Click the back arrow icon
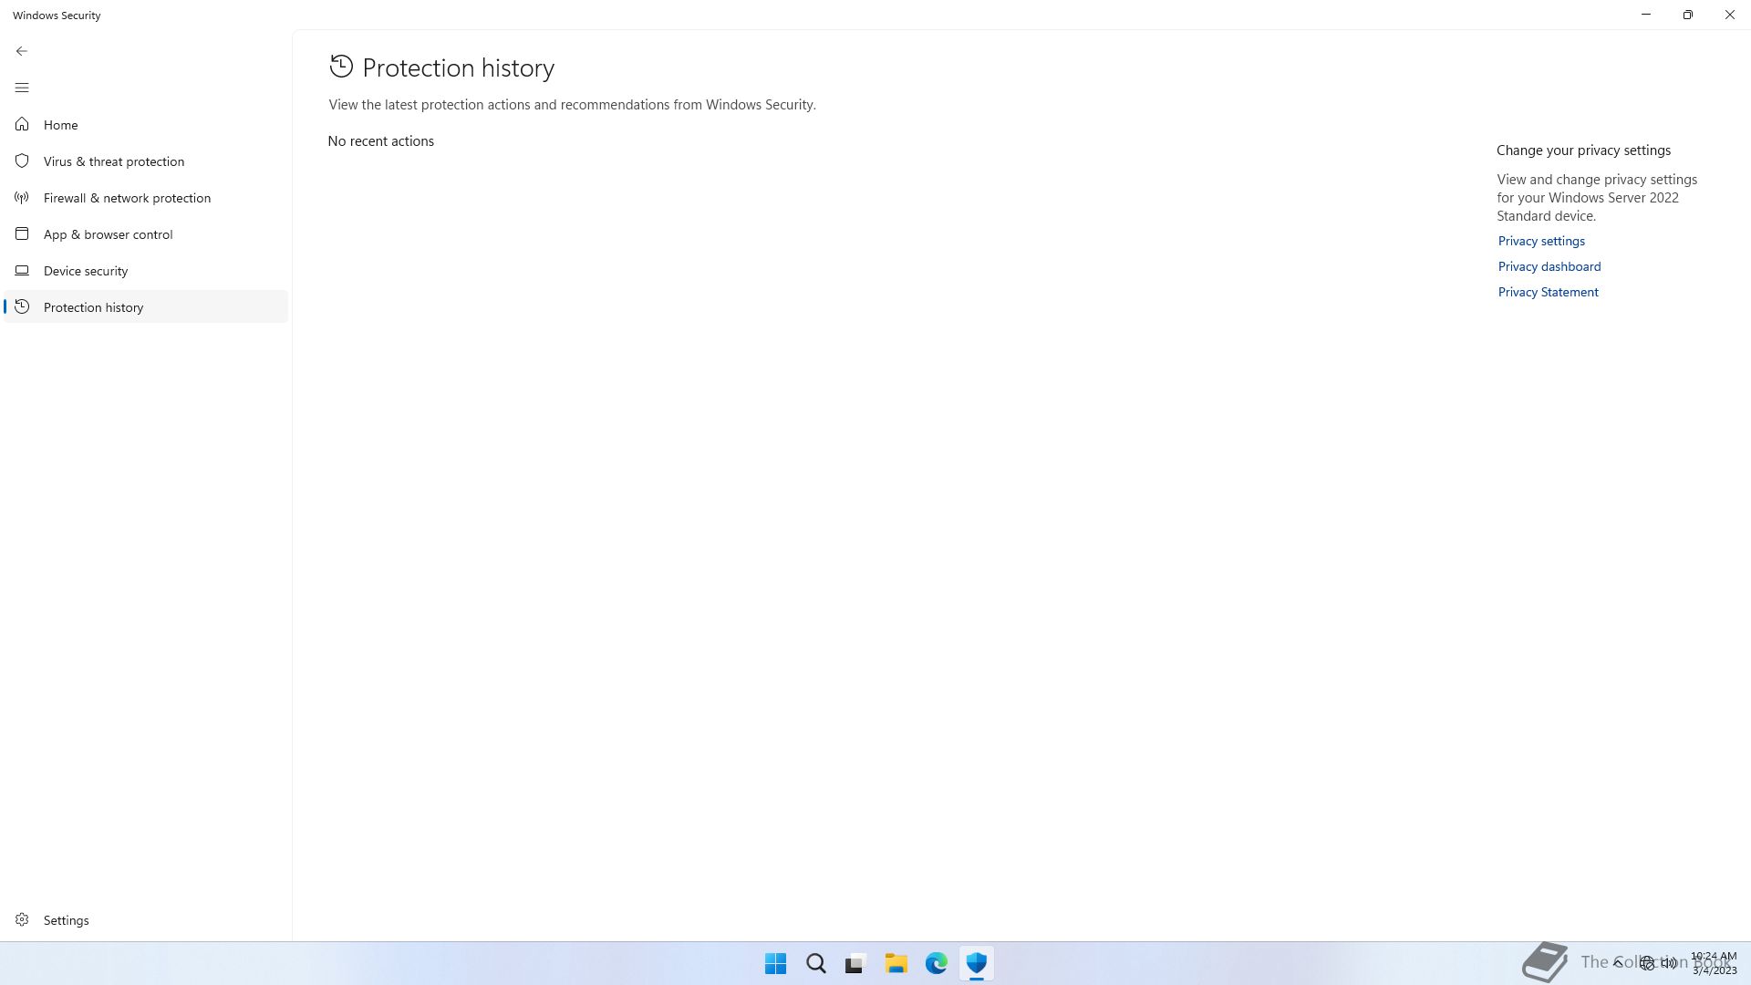The image size is (1751, 985). click(22, 51)
